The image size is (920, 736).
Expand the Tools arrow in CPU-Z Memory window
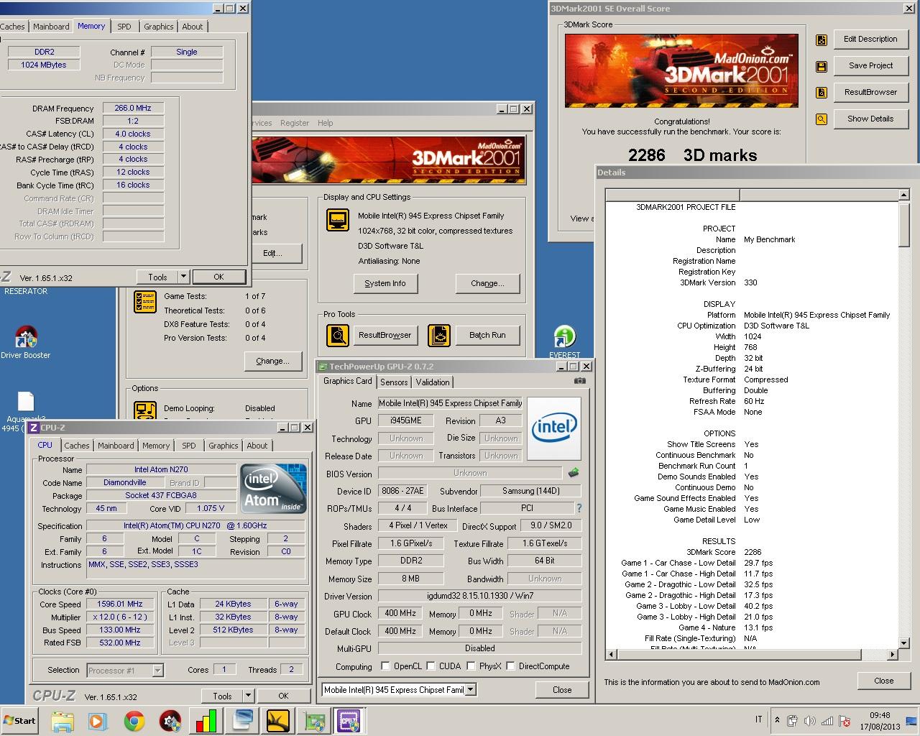tap(183, 277)
